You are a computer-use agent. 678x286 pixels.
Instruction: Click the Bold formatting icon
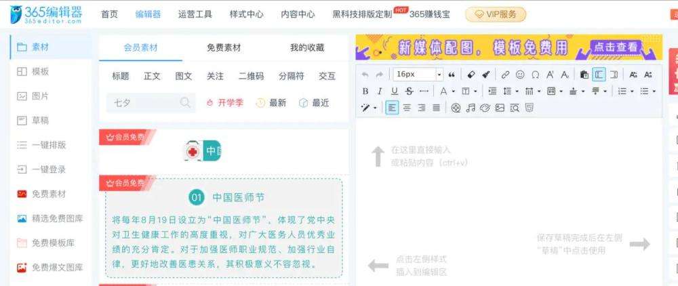365,91
